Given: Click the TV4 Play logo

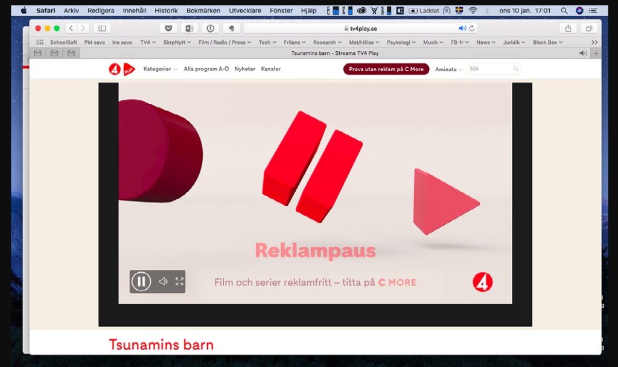Looking at the screenshot, I should (x=122, y=69).
